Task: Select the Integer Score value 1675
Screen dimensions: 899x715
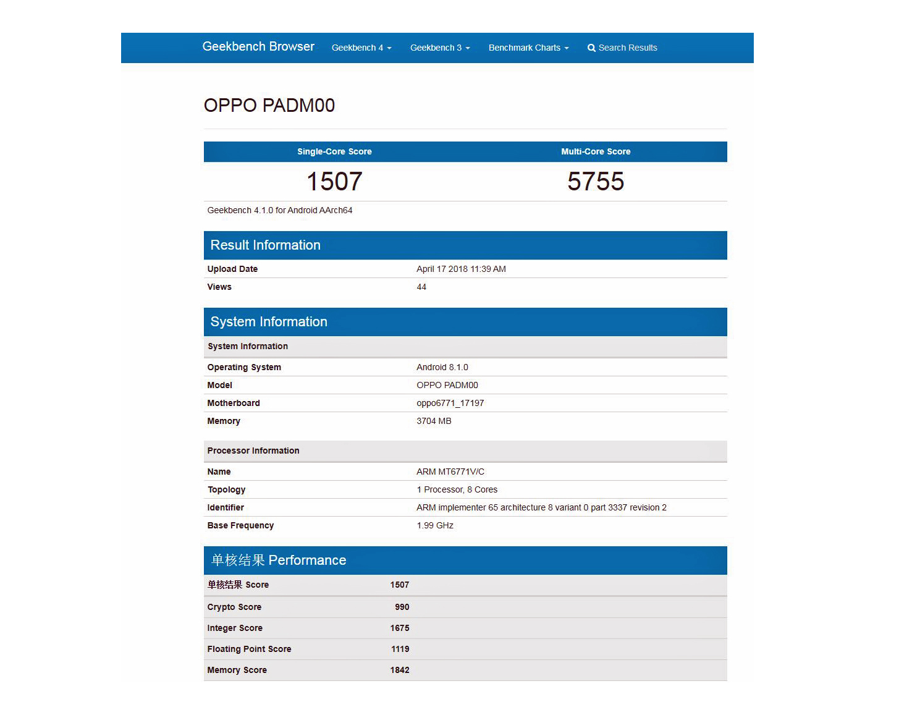Action: [400, 628]
